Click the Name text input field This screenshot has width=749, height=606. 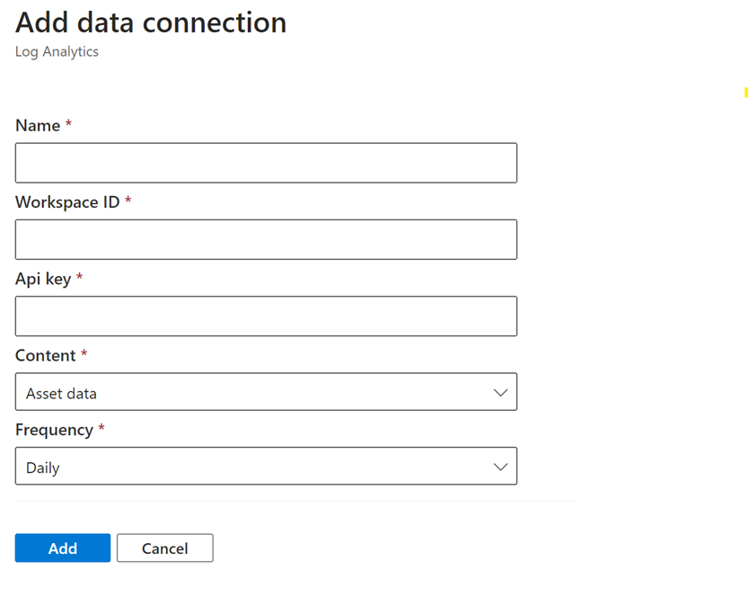[266, 163]
